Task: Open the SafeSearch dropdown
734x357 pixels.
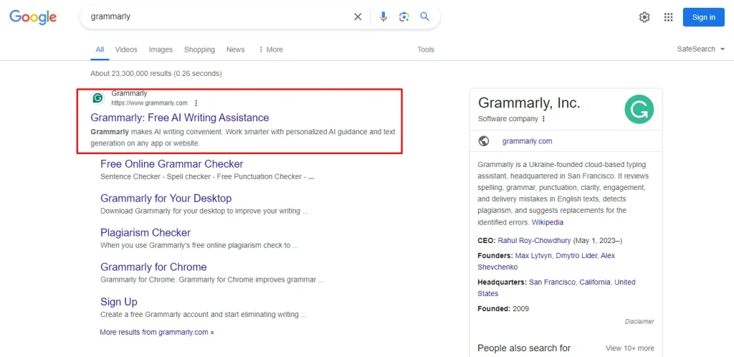Action: coord(701,49)
